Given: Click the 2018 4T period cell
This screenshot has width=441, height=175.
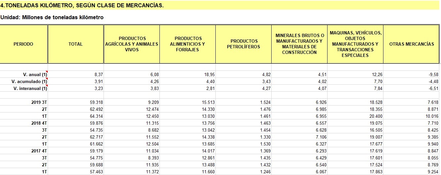Looking at the screenshot, I should [38, 123].
